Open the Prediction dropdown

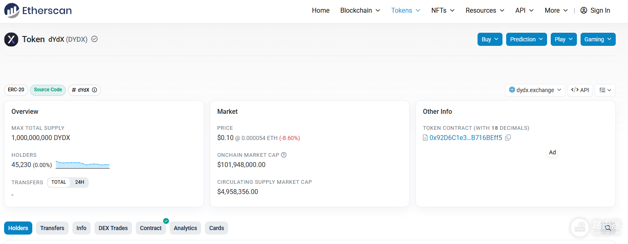pos(527,39)
